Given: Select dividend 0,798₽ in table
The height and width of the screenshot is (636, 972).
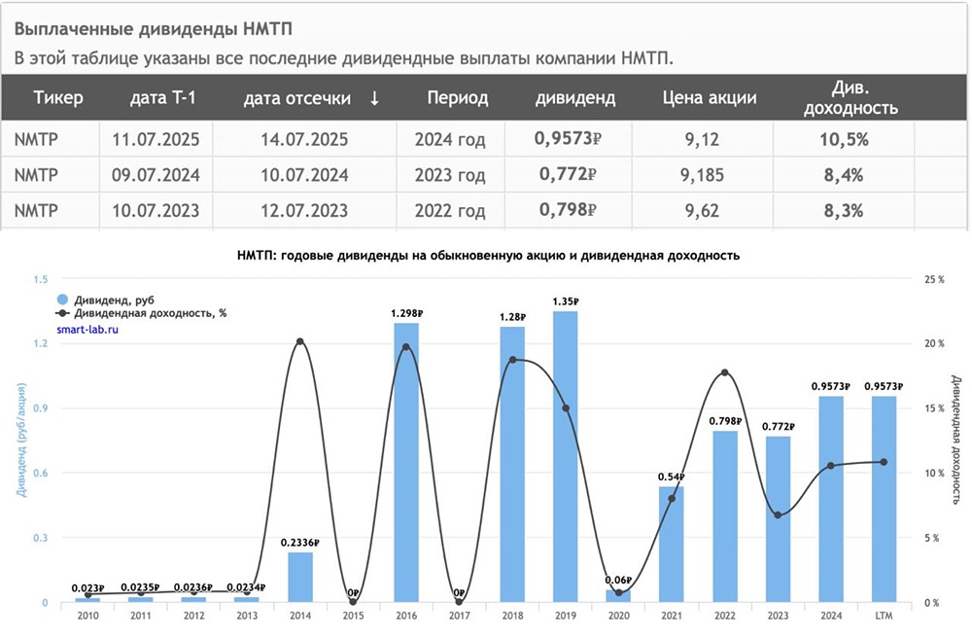Looking at the screenshot, I should pyautogui.click(x=568, y=210).
